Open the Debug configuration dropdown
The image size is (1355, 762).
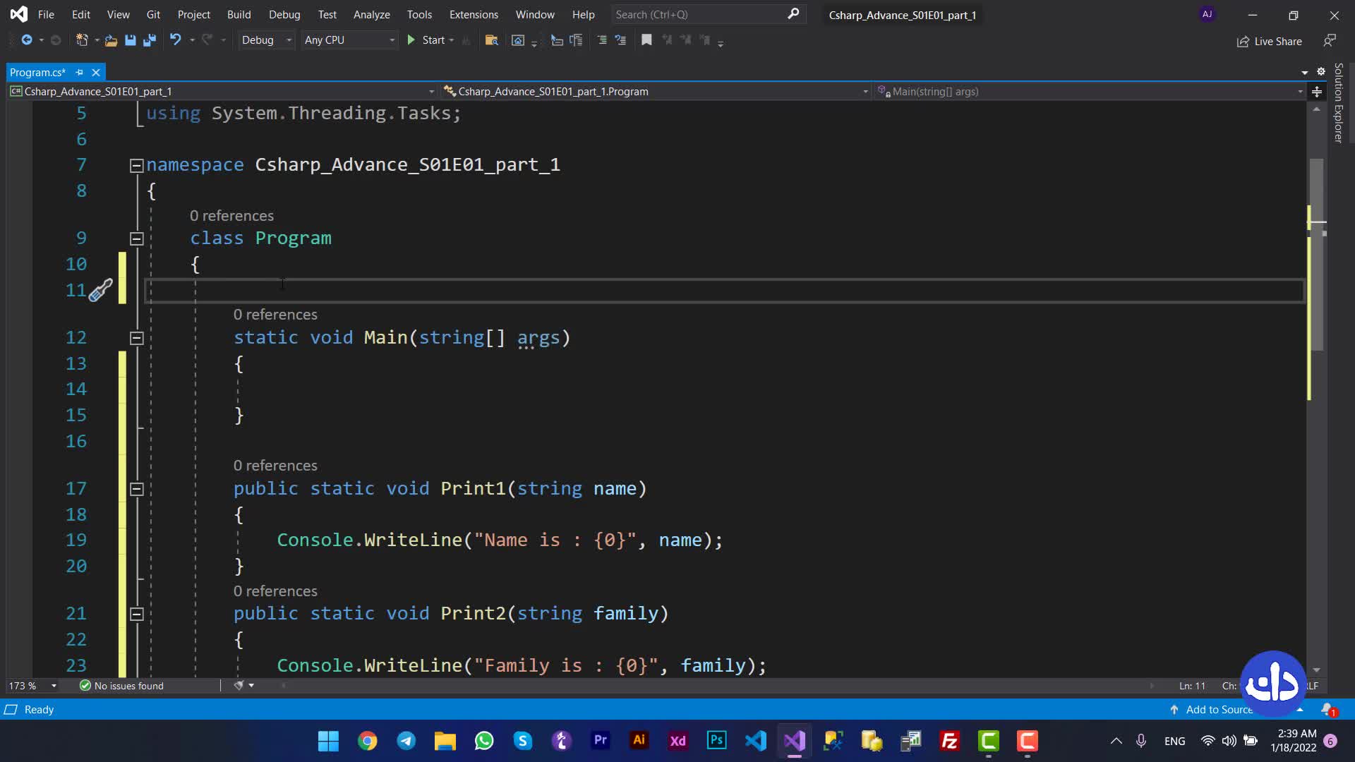266,40
